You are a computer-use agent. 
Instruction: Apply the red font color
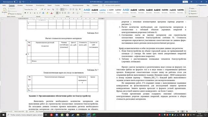(51, 13)
